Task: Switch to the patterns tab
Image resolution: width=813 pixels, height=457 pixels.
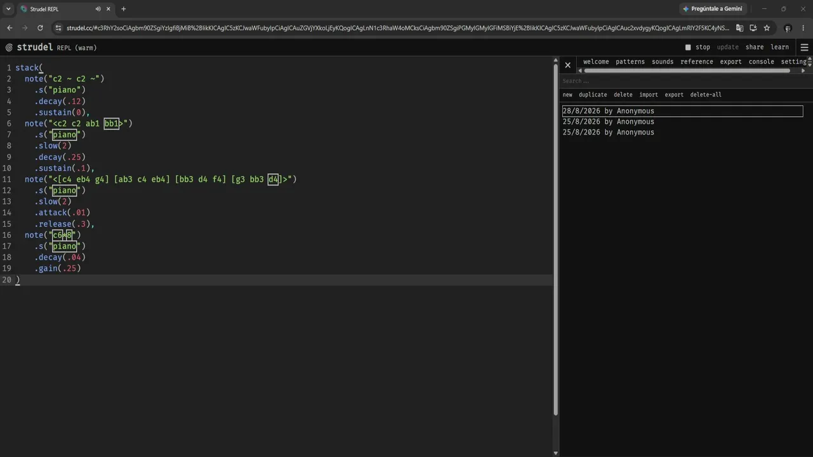Action: click(630, 62)
